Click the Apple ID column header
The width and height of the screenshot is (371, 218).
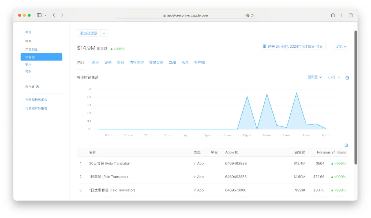coord(232,152)
